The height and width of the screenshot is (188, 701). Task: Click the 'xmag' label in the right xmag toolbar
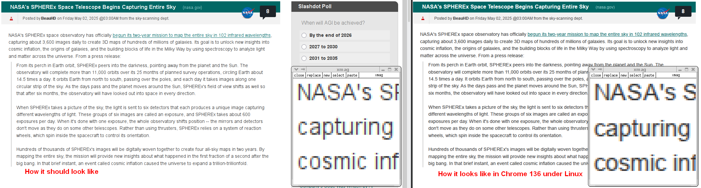pyautogui.click(x=676, y=75)
